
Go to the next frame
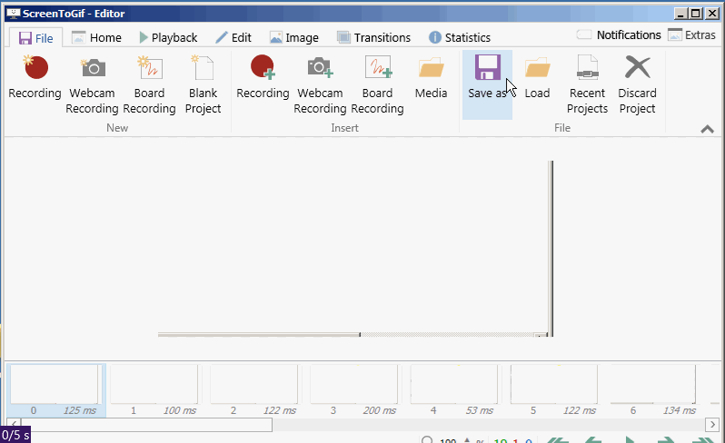(x=665, y=440)
